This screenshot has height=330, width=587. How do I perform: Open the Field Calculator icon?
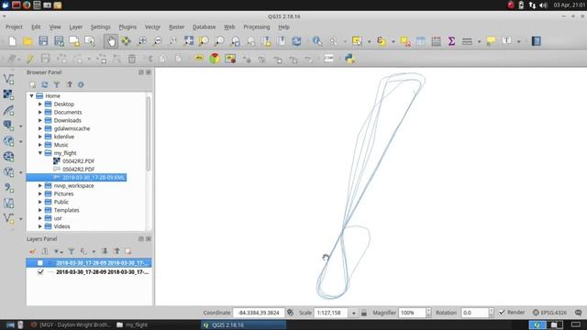437,41
